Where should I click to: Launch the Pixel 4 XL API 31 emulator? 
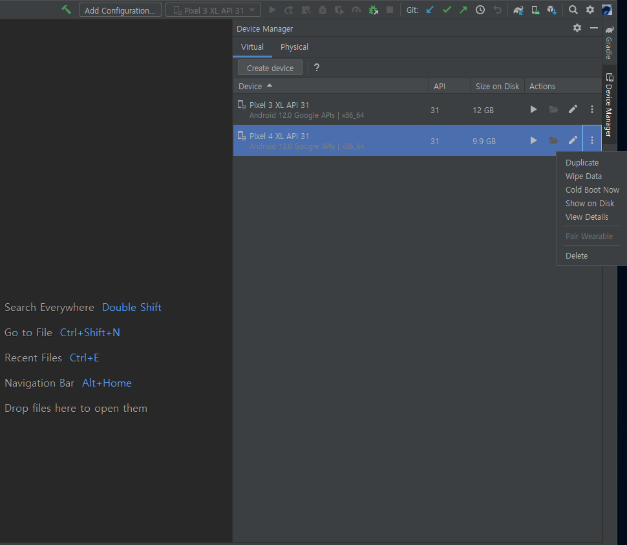tap(533, 140)
